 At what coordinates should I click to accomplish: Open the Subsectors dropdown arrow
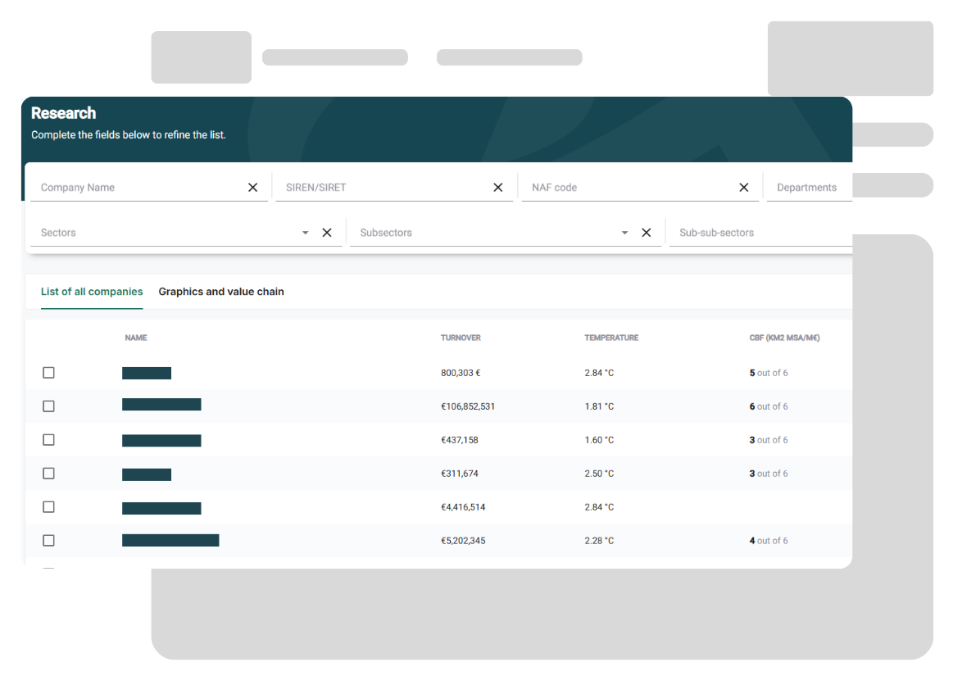pos(624,233)
